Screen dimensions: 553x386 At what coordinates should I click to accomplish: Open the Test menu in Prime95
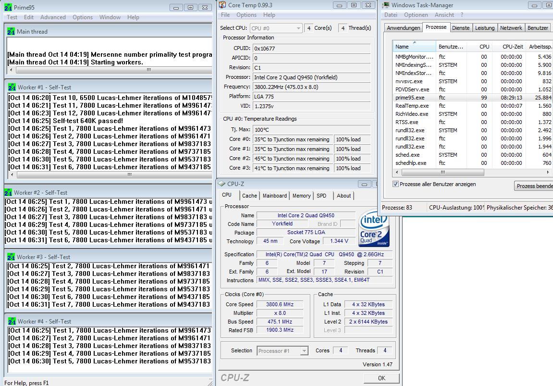pos(12,17)
